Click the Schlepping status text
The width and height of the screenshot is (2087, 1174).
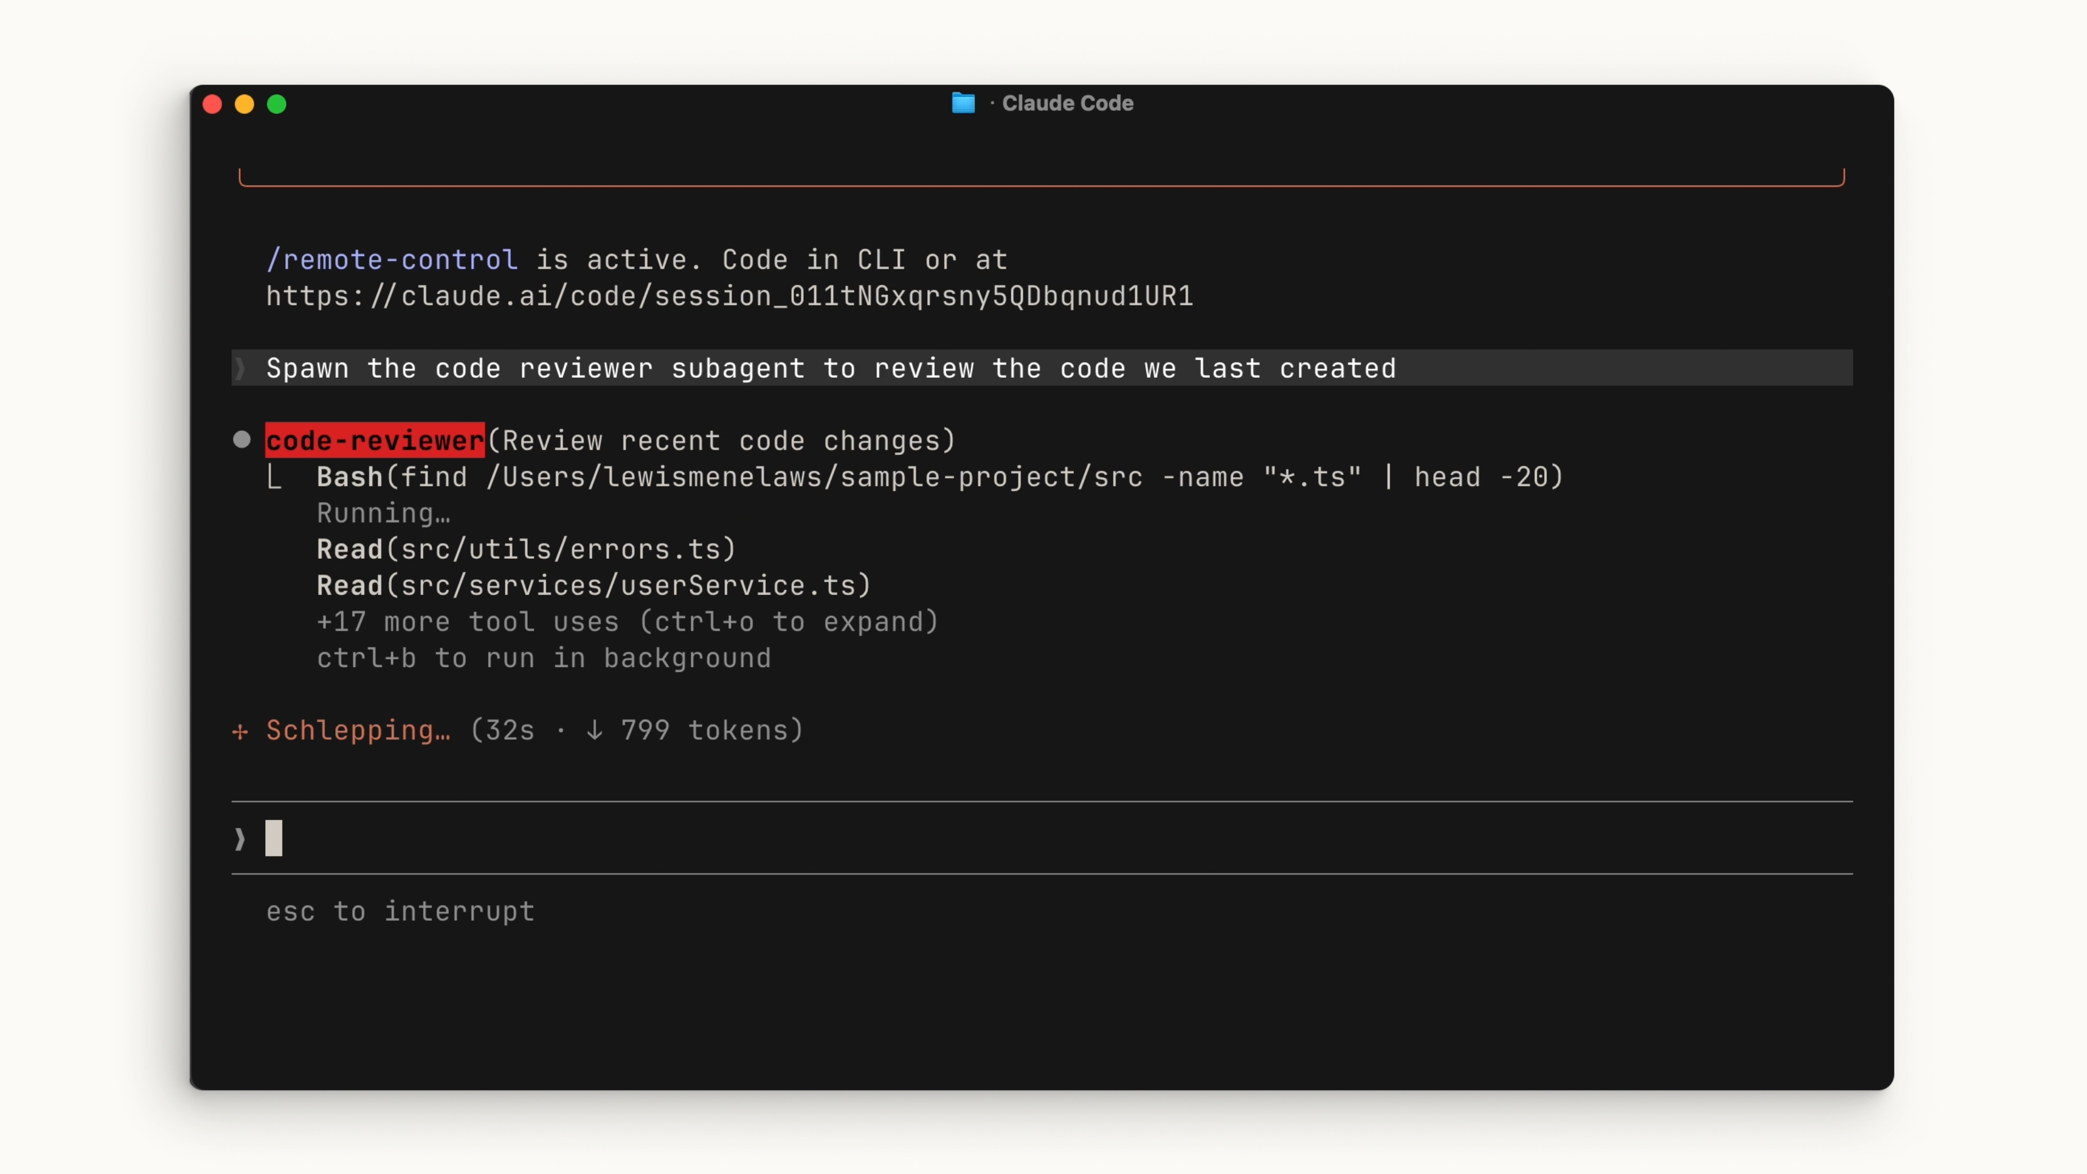pos(358,731)
